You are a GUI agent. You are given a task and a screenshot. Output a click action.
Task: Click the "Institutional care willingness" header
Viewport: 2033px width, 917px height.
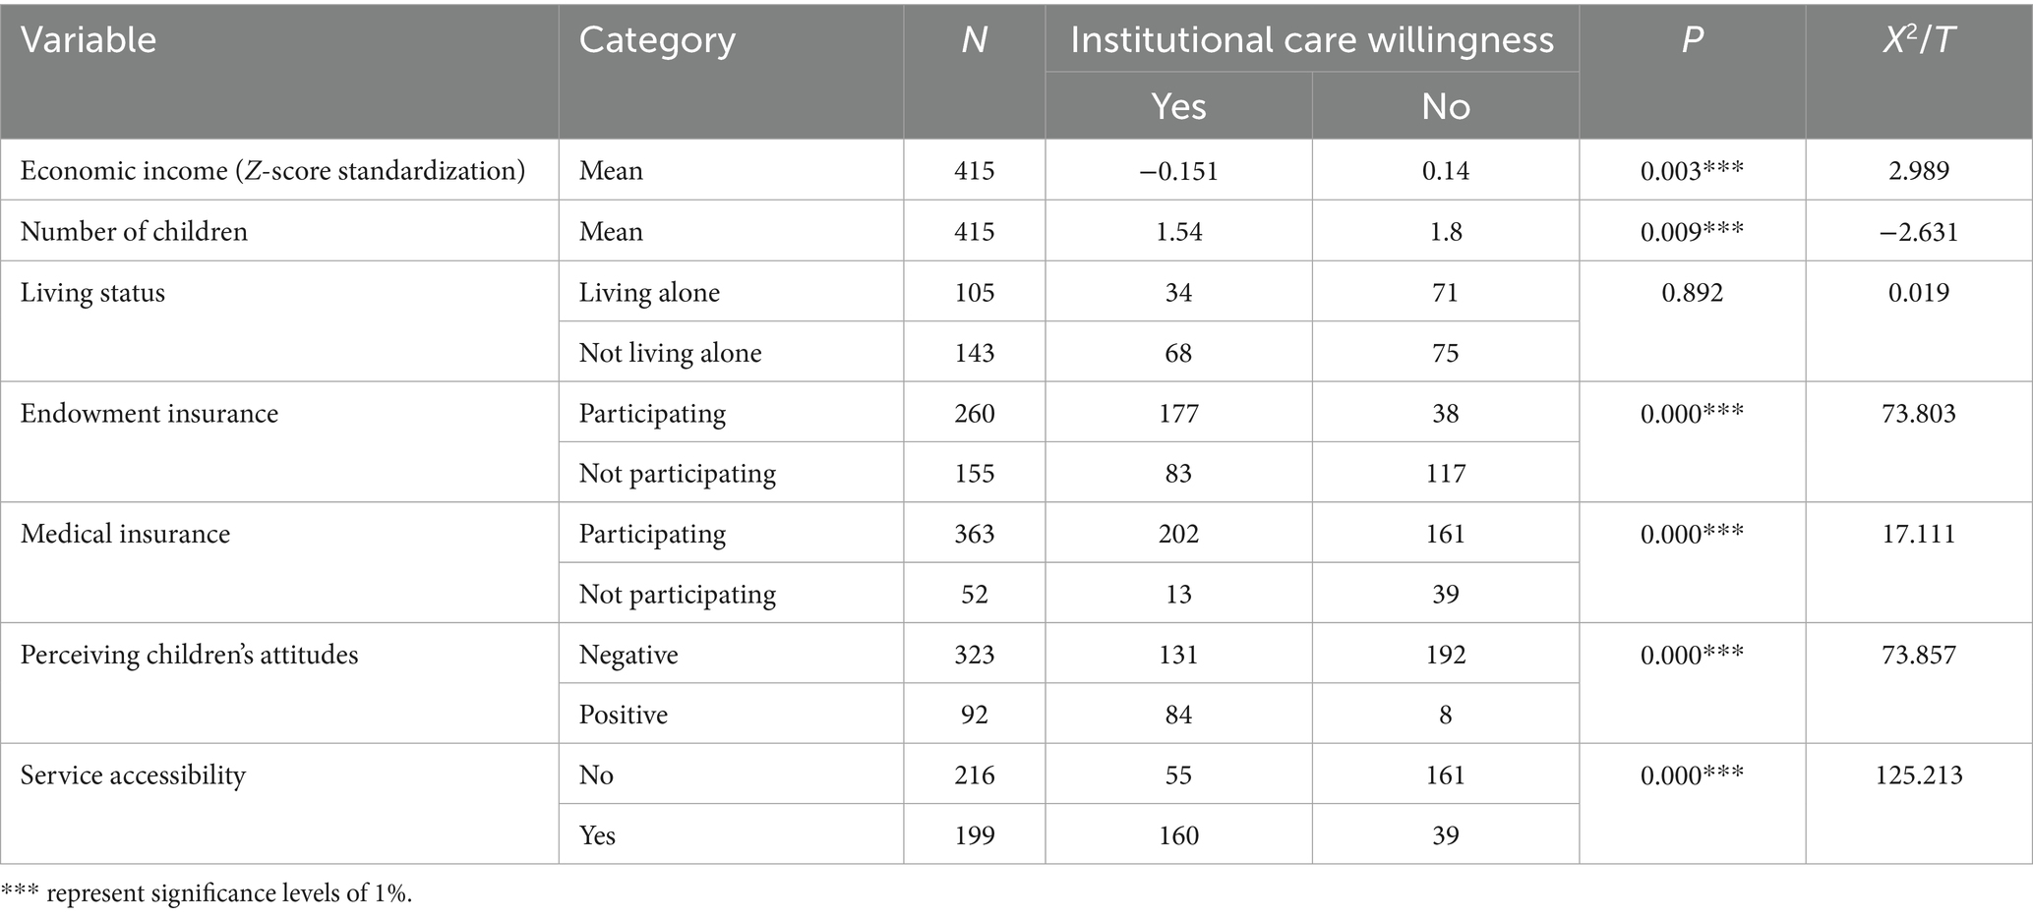1312,40
